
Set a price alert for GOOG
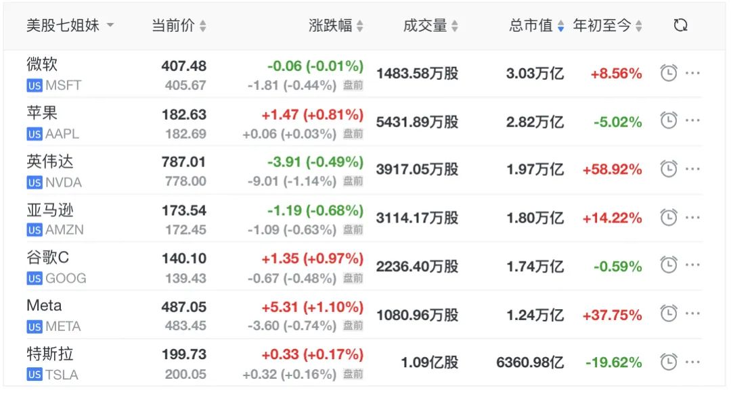tap(669, 265)
